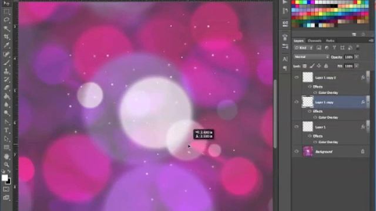Image resolution: width=376 pixels, height=211 pixels.
Task: Open the Kind filter dropdown
Action: point(304,48)
